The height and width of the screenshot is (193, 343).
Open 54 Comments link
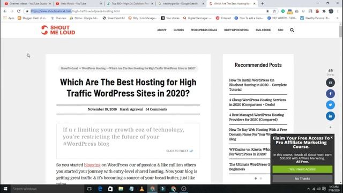(156, 109)
